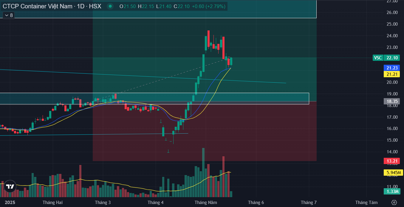
Task: Click the 20.00 price axis level
Action: [392, 82]
